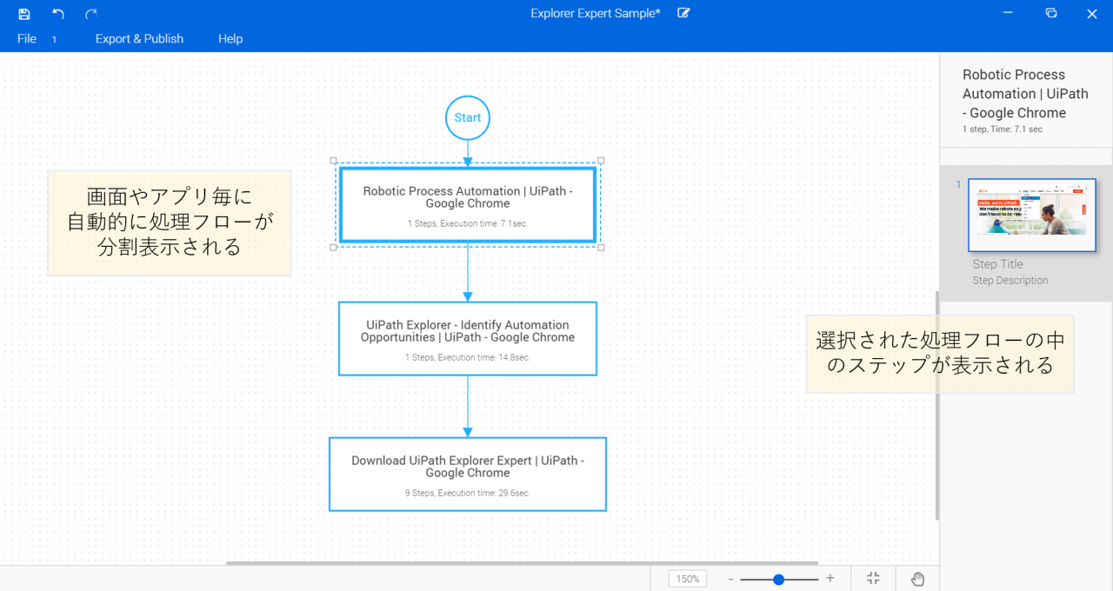This screenshot has width=1113, height=591.
Task: Click the right panel flow title heading
Action: click(x=1025, y=94)
